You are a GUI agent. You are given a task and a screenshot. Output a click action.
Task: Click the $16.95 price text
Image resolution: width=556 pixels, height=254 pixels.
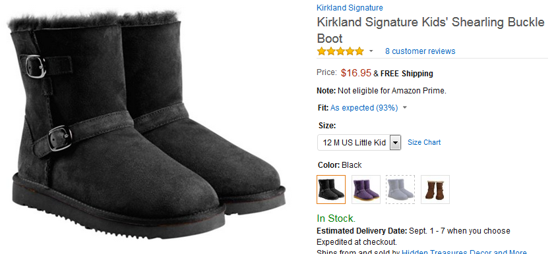pos(356,73)
